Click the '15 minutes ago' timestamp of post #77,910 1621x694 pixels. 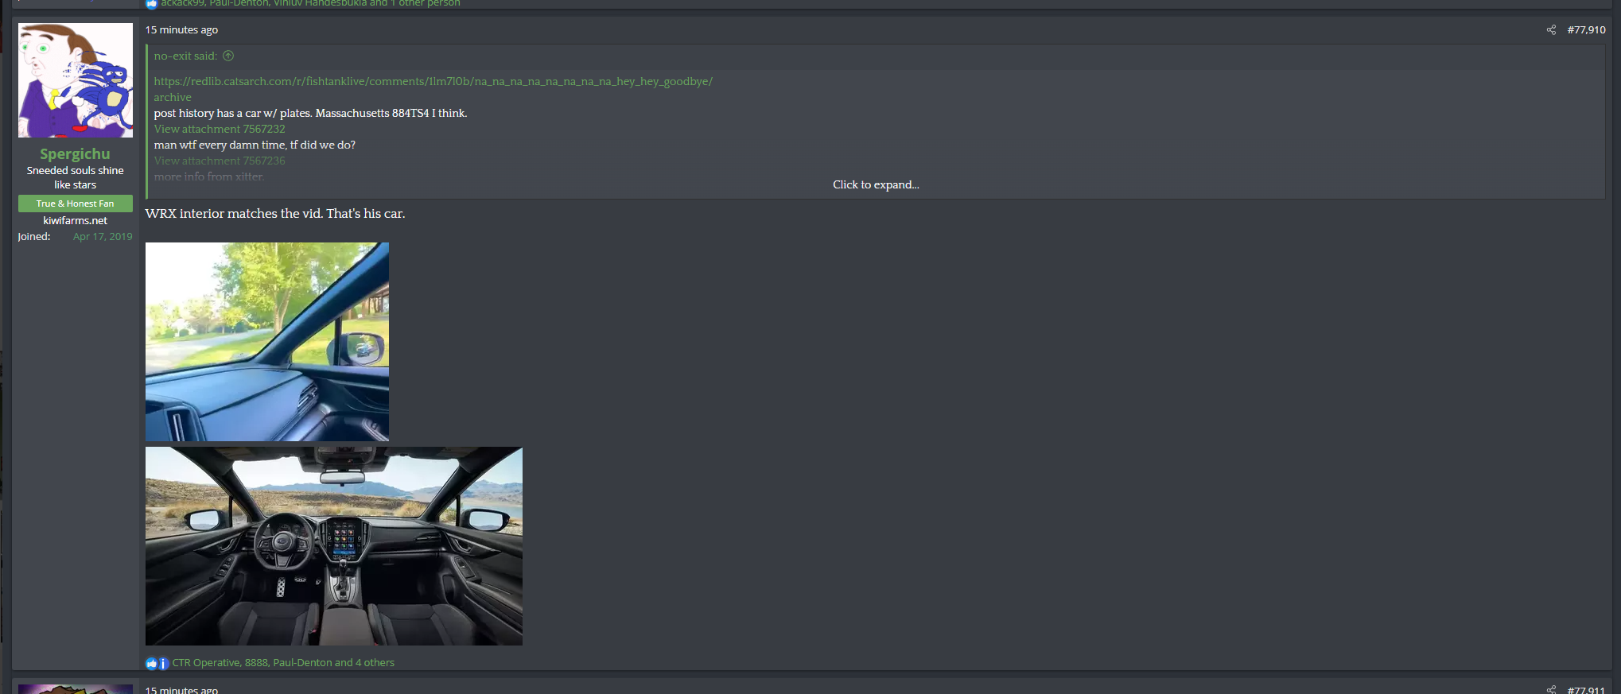[x=181, y=30]
